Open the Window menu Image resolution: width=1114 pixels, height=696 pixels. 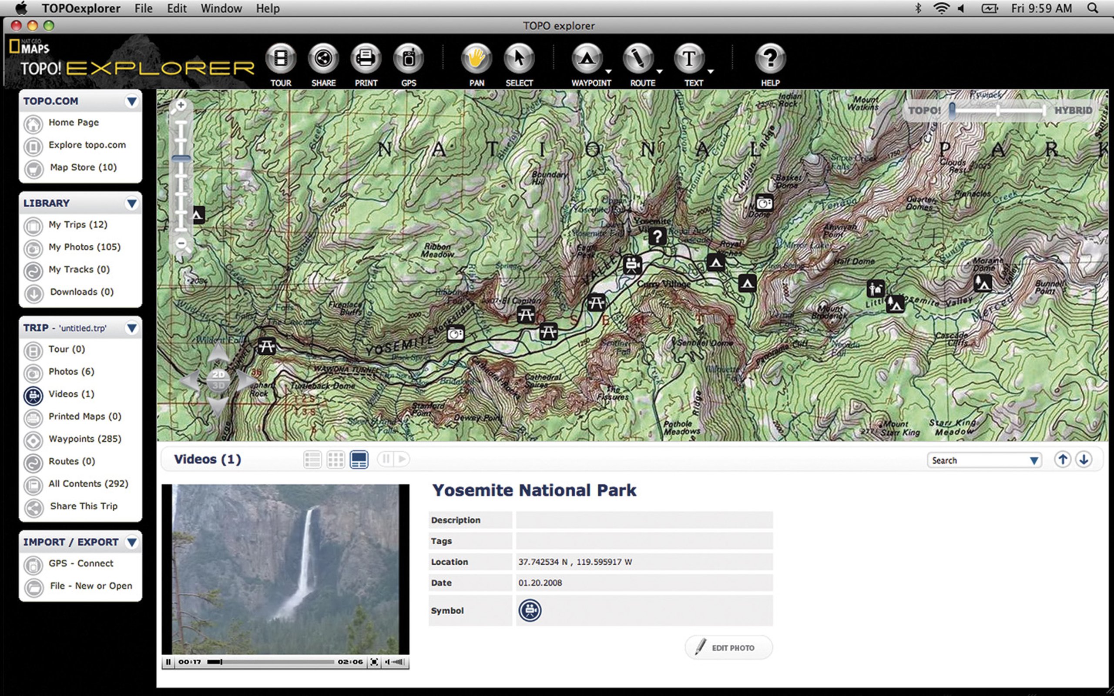(x=221, y=8)
